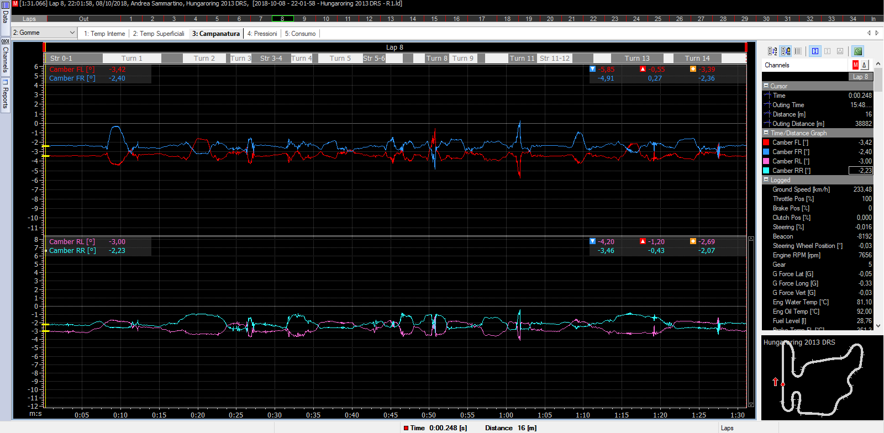
Task: Click the Distance [m] cursor icon
Action: pyautogui.click(x=767, y=114)
